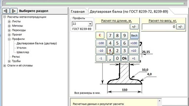Switch to the Двутавровая балка tab
This screenshot has width=189, height=106.
click(x=129, y=11)
